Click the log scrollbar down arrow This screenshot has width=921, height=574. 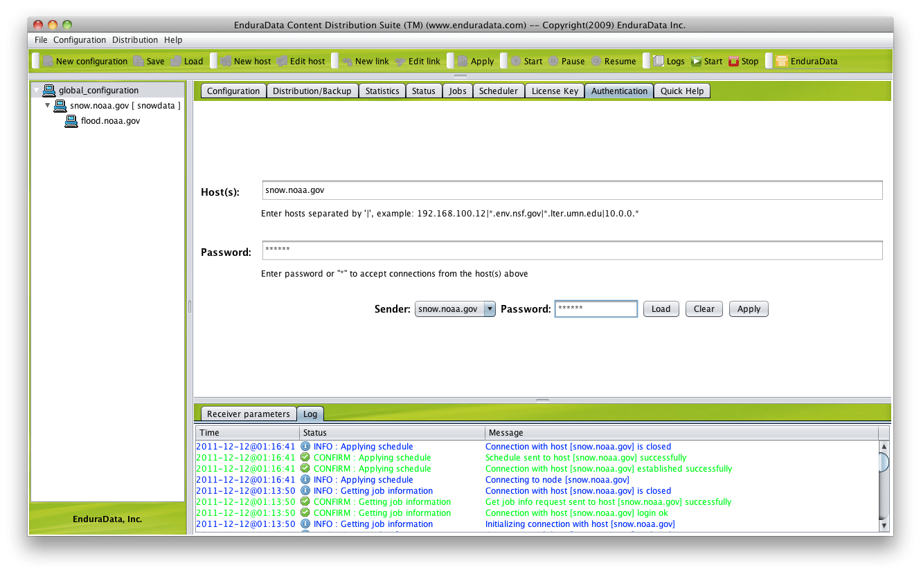(884, 526)
